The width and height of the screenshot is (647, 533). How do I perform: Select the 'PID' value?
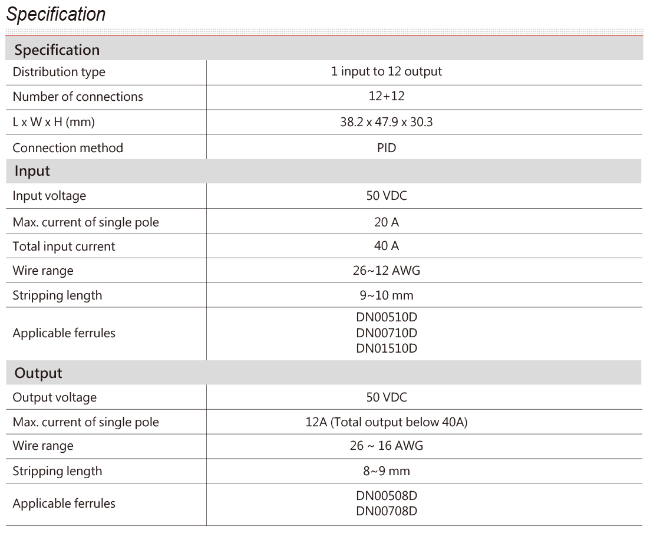[x=386, y=148]
